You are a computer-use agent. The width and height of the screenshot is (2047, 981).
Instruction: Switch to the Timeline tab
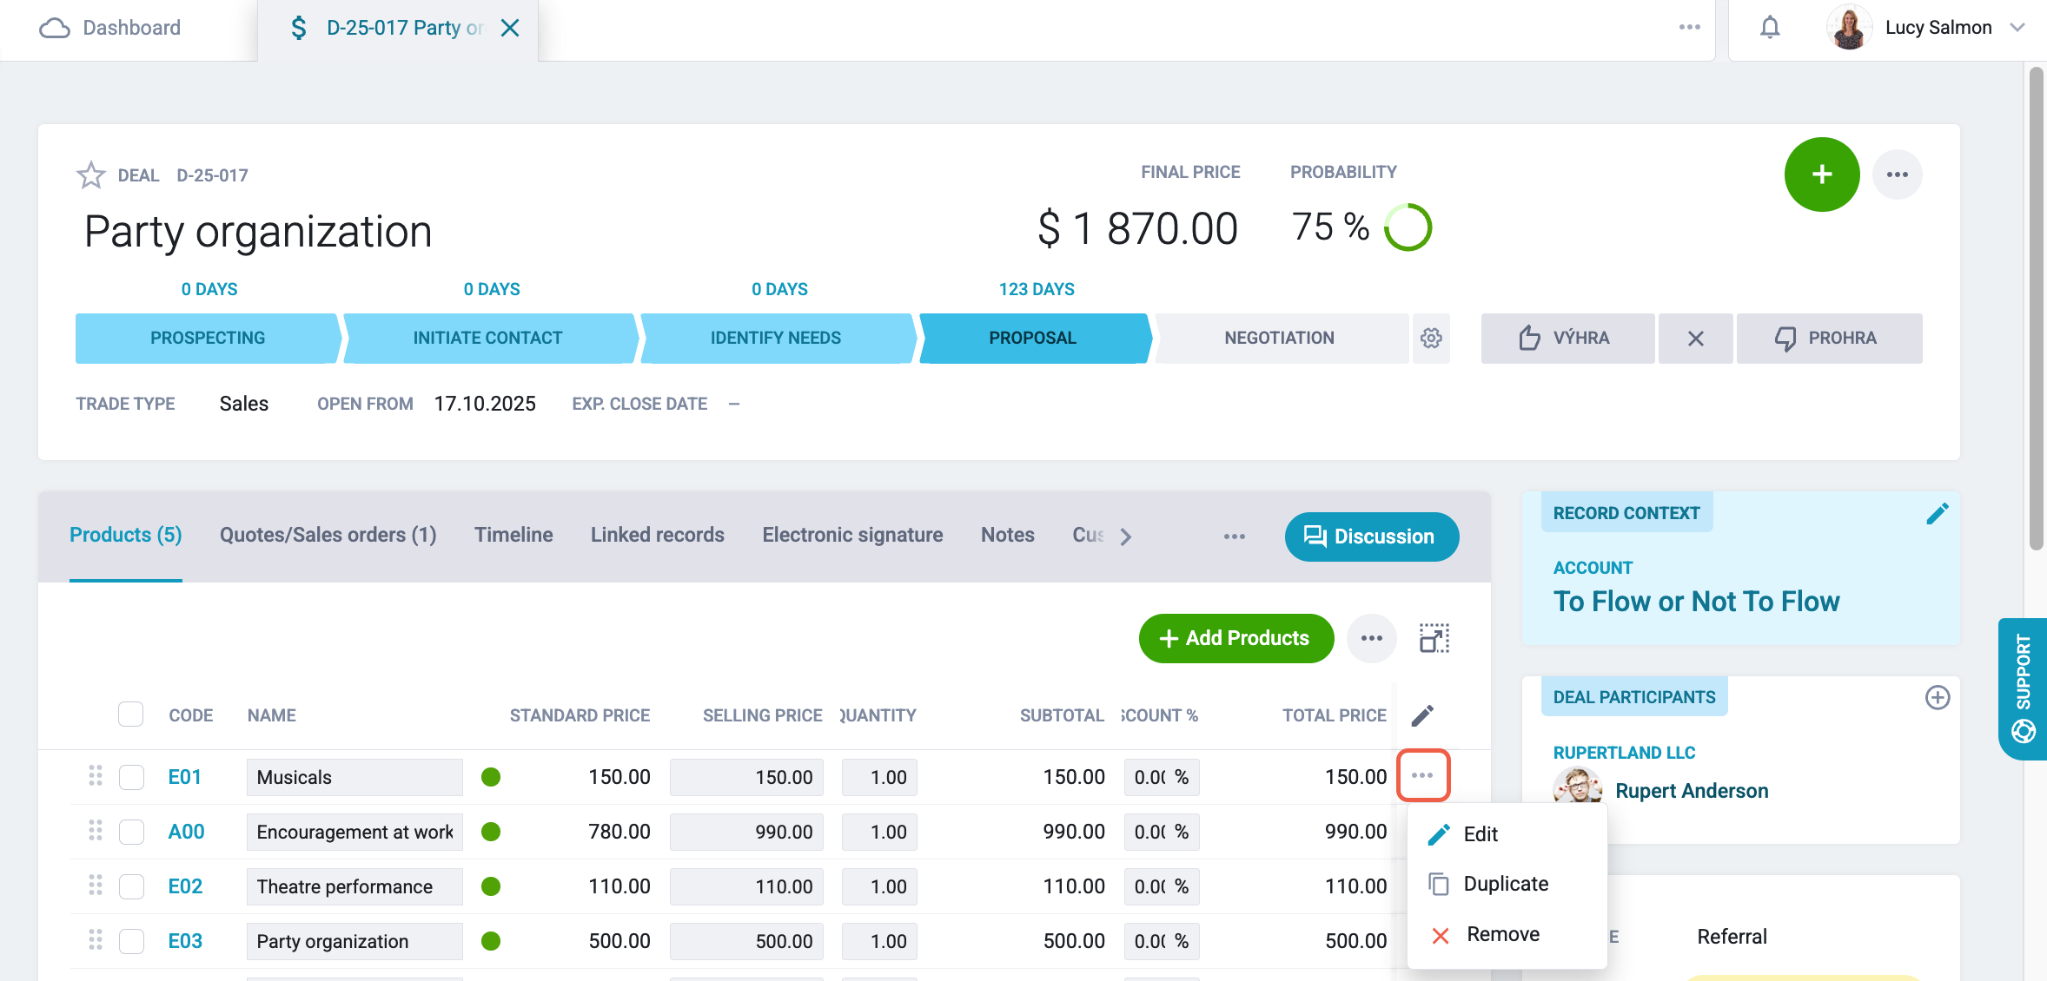(513, 535)
